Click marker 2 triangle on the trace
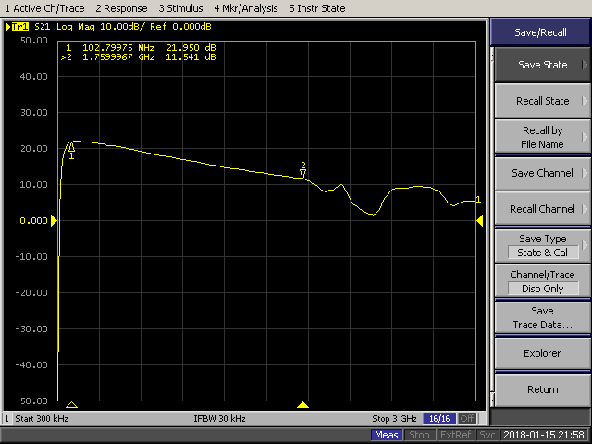This screenshot has width=592, height=444. (x=302, y=174)
